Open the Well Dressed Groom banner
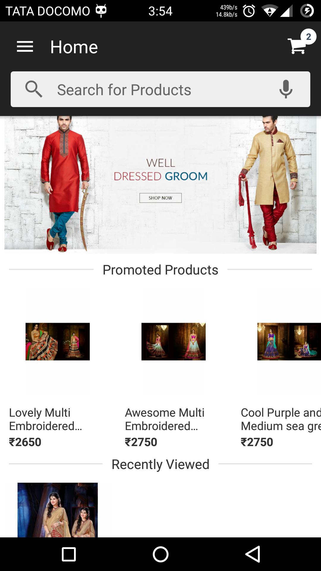The height and width of the screenshot is (571, 321). point(160,185)
